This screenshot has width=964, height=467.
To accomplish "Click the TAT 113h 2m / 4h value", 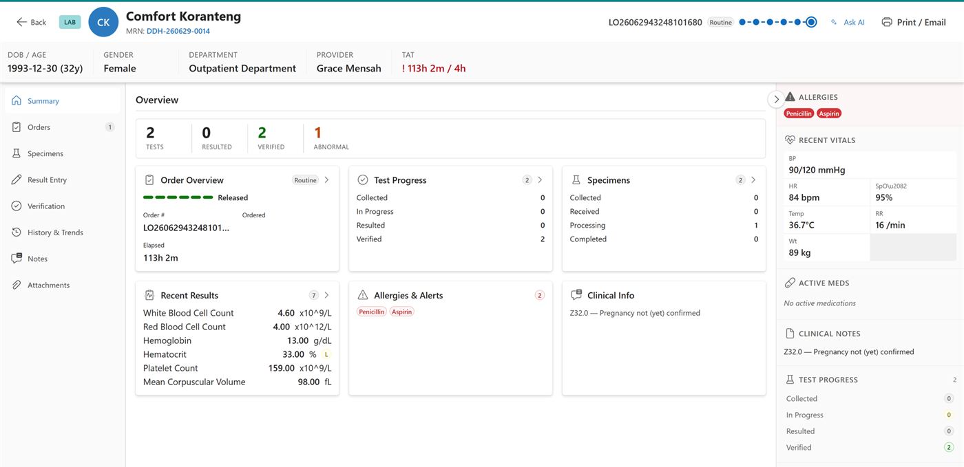I will tap(434, 68).
